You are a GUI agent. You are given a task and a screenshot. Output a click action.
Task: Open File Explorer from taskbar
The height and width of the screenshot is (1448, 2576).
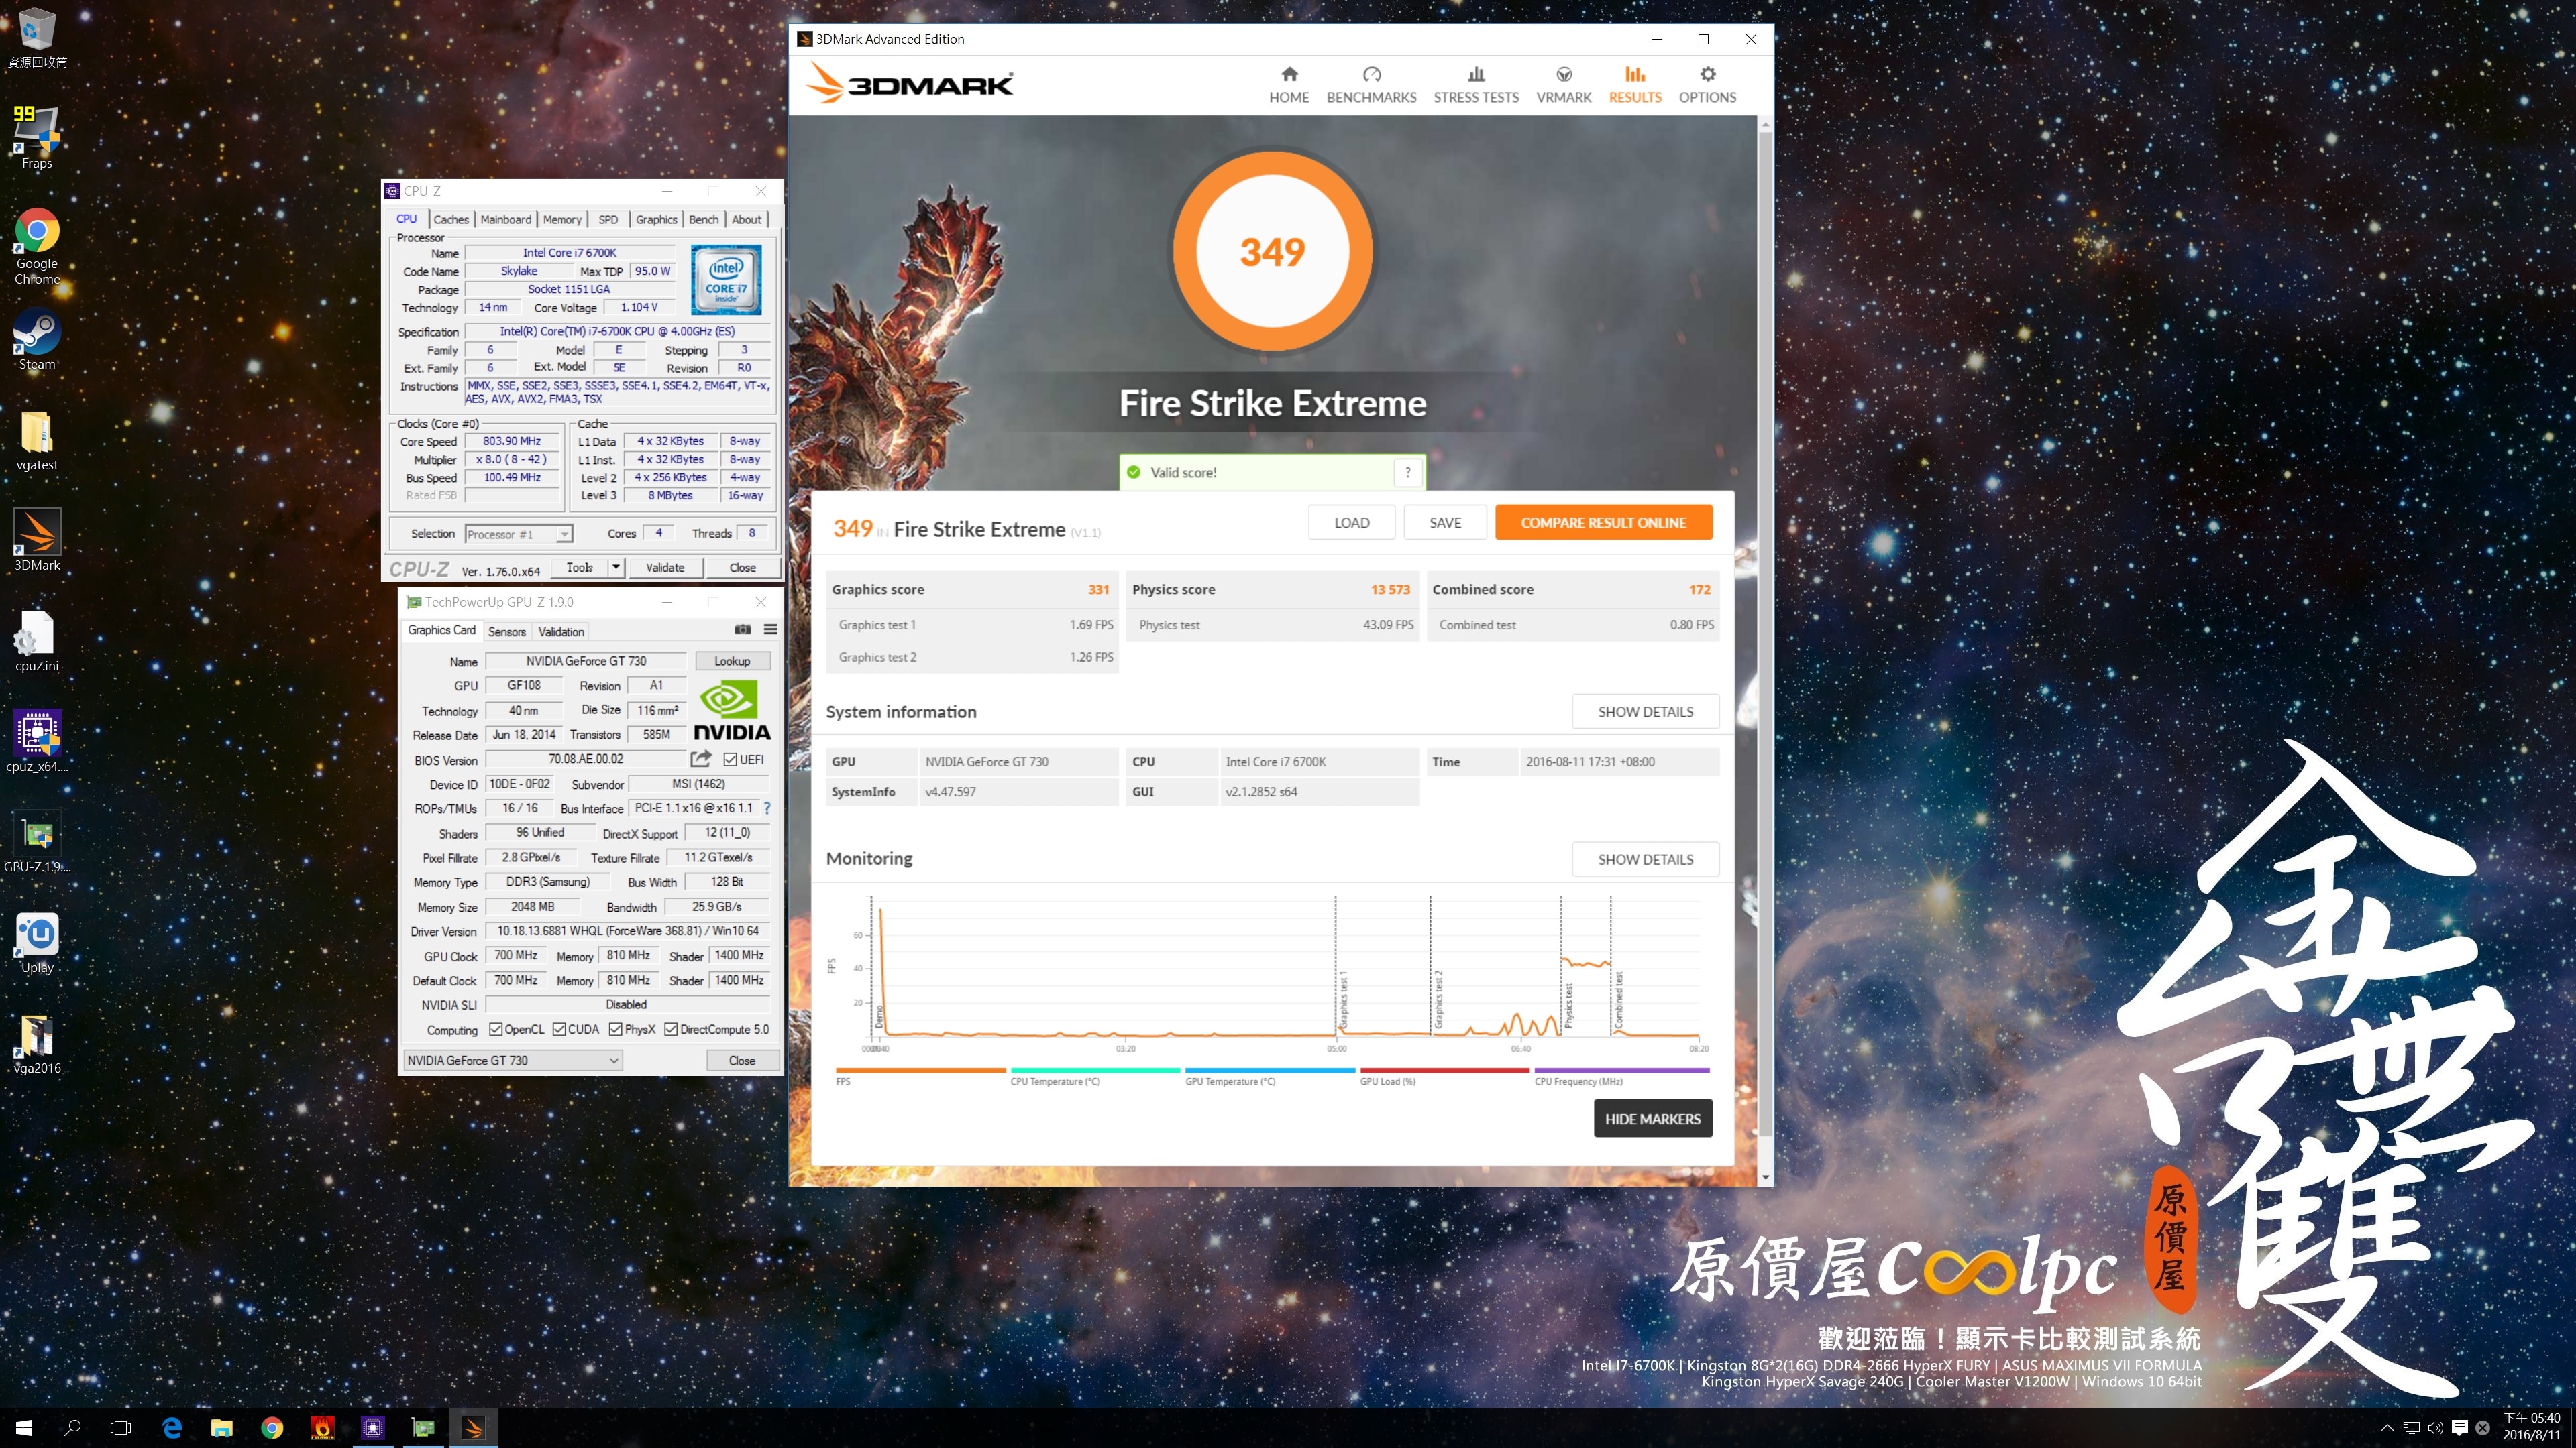point(222,1428)
